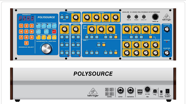Click the mixer RING MOD knob
The height and width of the screenshot is (104, 186).
[106, 17]
